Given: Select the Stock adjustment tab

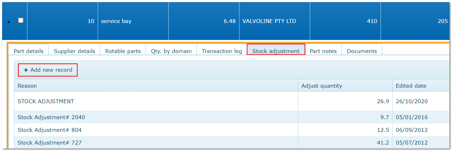Looking at the screenshot, I should coord(276,51).
